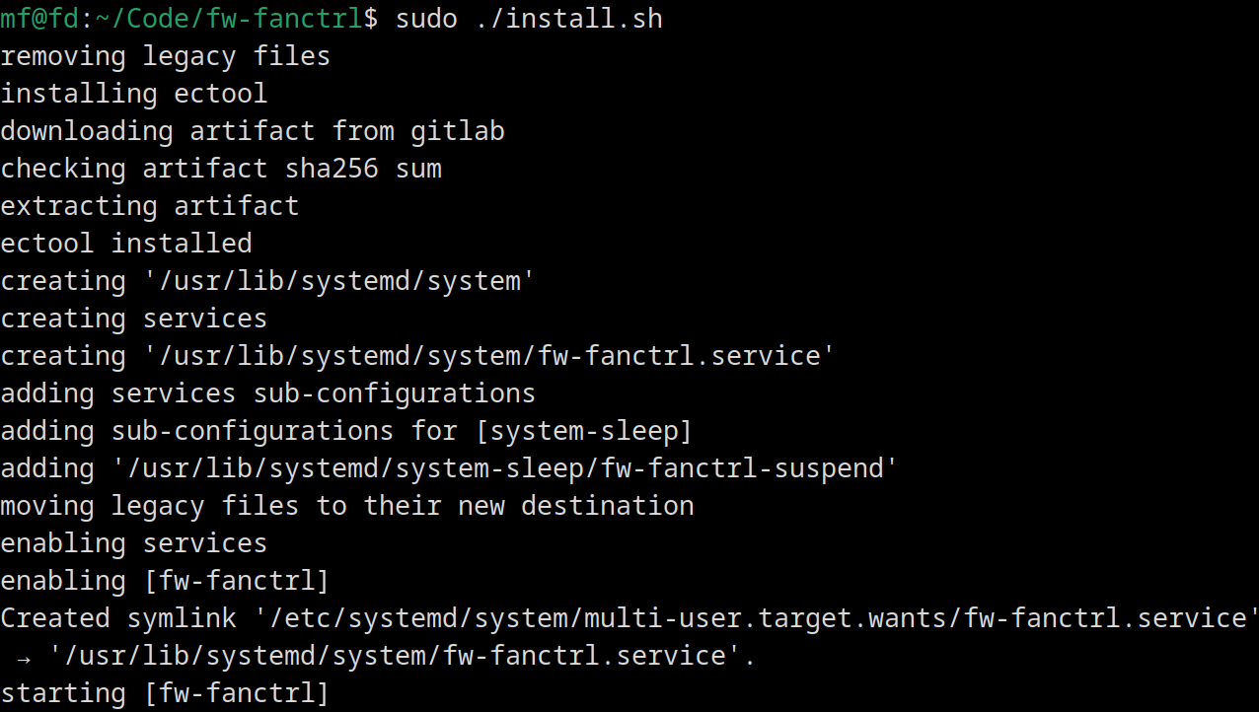
Task: Click the 'checking artifact sha256 sum' line
Action: click(221, 169)
